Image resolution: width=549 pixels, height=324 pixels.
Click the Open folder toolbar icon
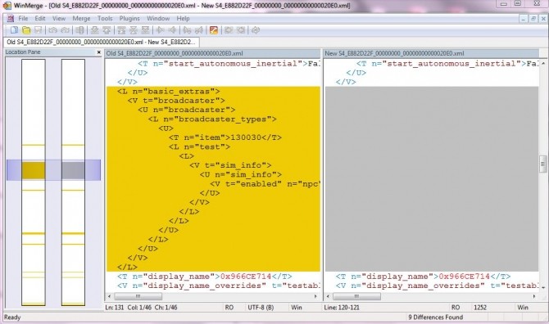tap(26, 30)
